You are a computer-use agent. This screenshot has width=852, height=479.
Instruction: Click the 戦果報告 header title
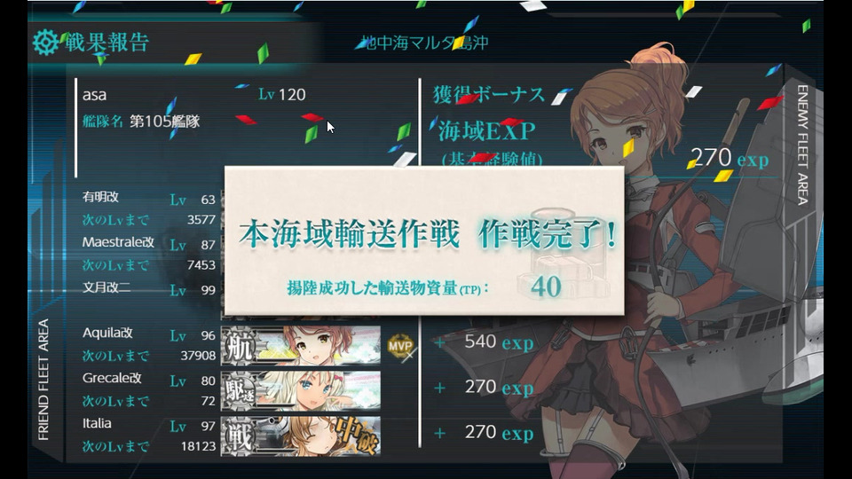pos(107,42)
